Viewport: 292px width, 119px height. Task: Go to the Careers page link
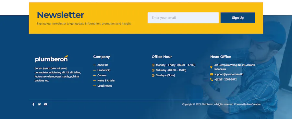pyautogui.click(x=102, y=75)
